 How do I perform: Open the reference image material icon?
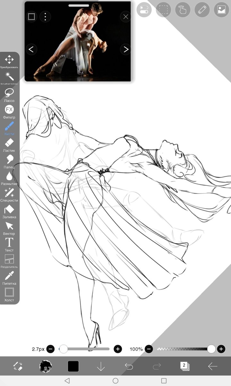[221, 10]
